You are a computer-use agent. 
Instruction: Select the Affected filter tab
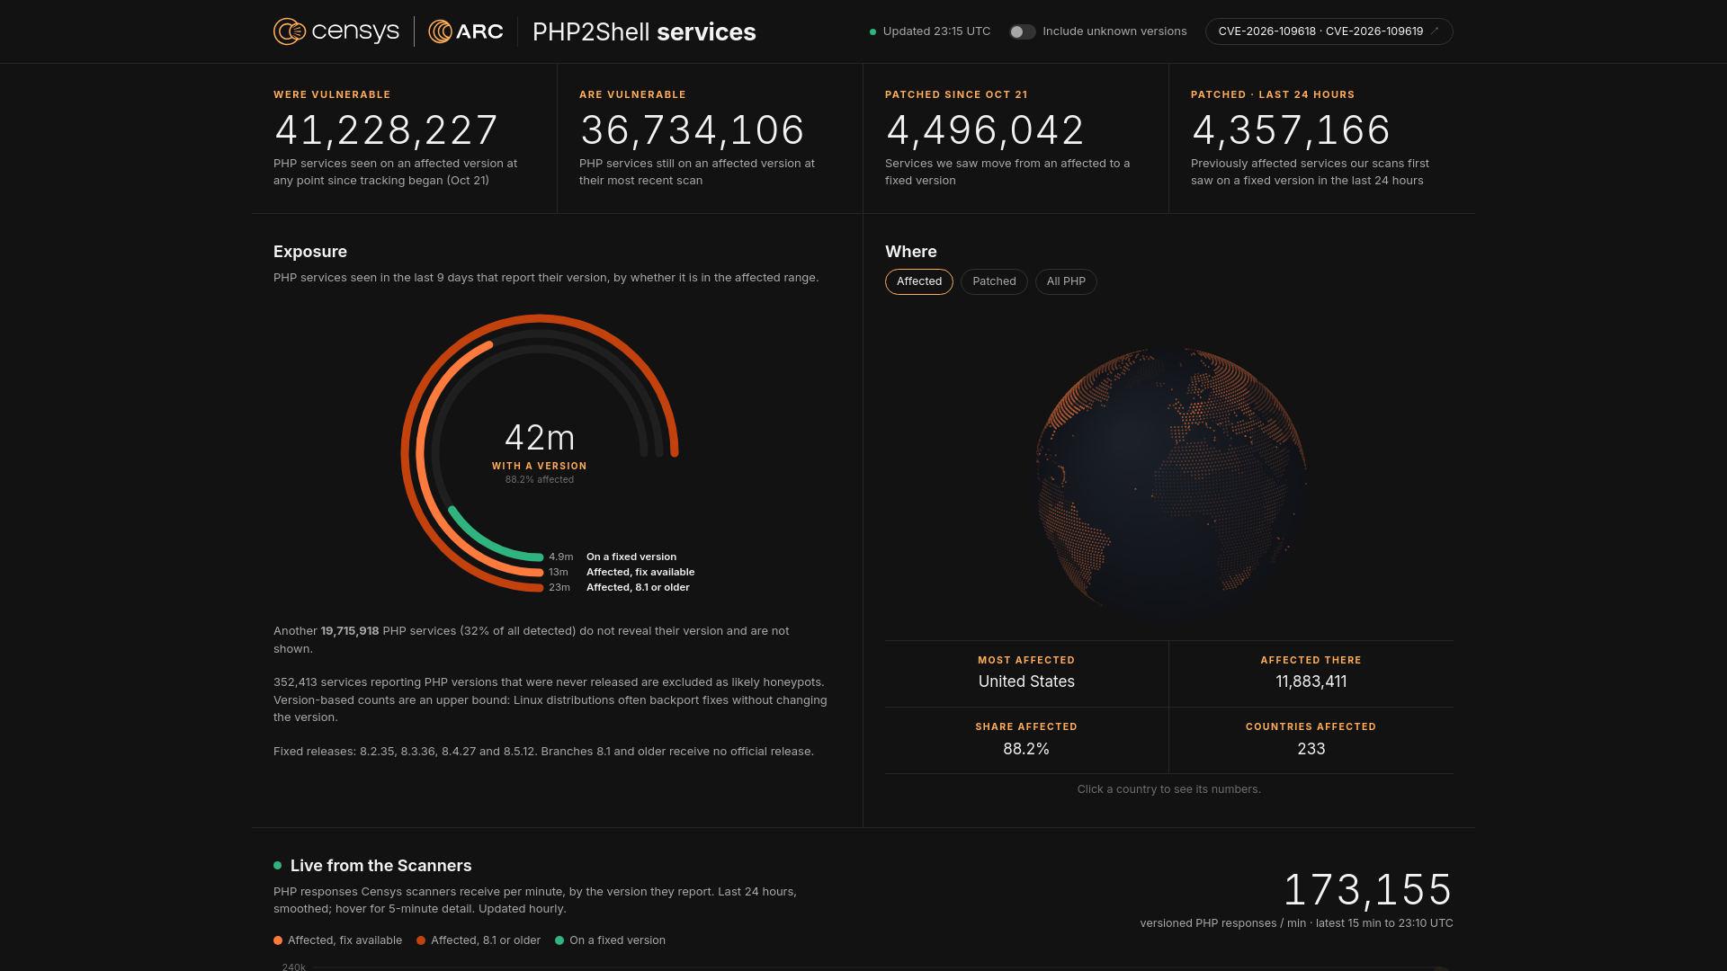[x=919, y=281]
